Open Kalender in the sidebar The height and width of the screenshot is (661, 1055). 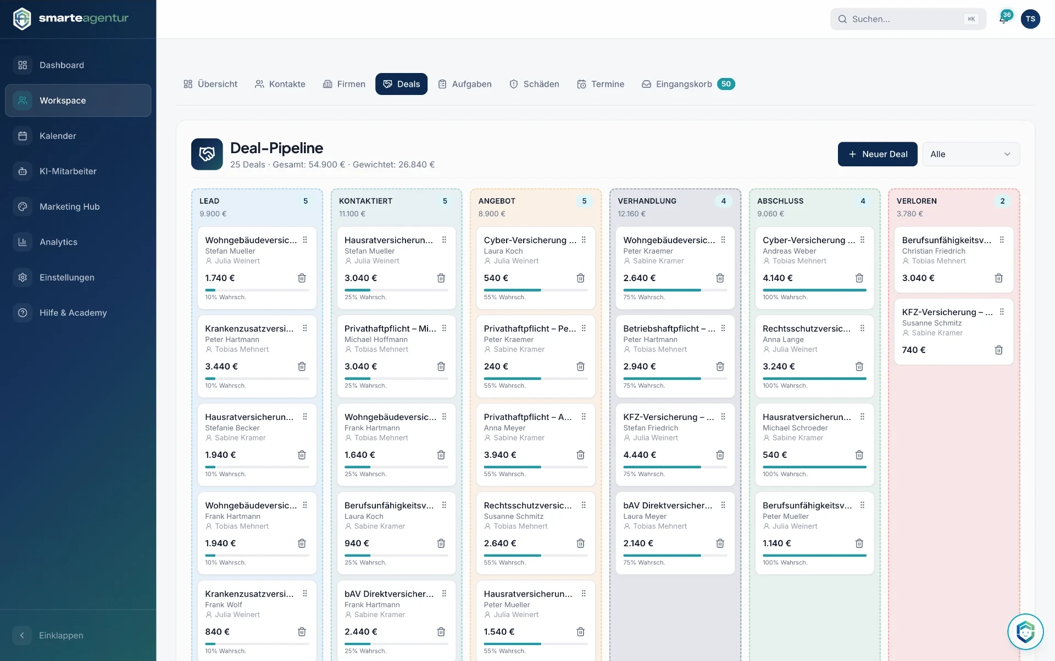78,136
